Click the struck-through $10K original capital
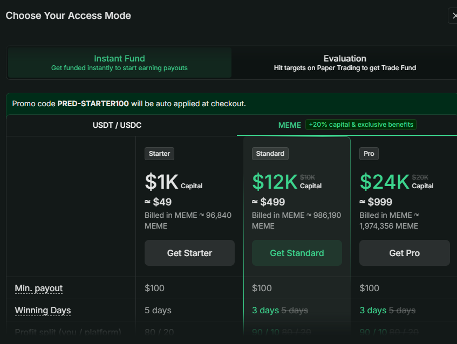The height and width of the screenshot is (344, 457). pyautogui.click(x=308, y=177)
